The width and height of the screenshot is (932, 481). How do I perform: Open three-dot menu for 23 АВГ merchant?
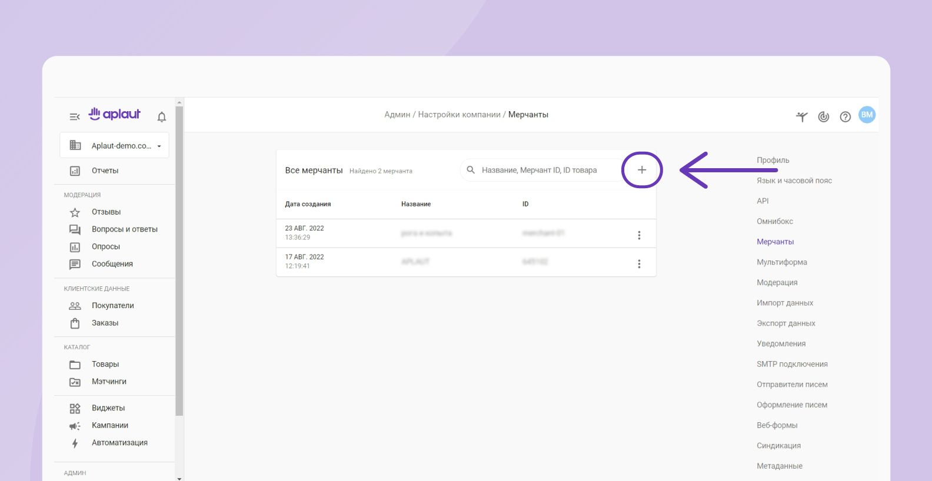(639, 235)
